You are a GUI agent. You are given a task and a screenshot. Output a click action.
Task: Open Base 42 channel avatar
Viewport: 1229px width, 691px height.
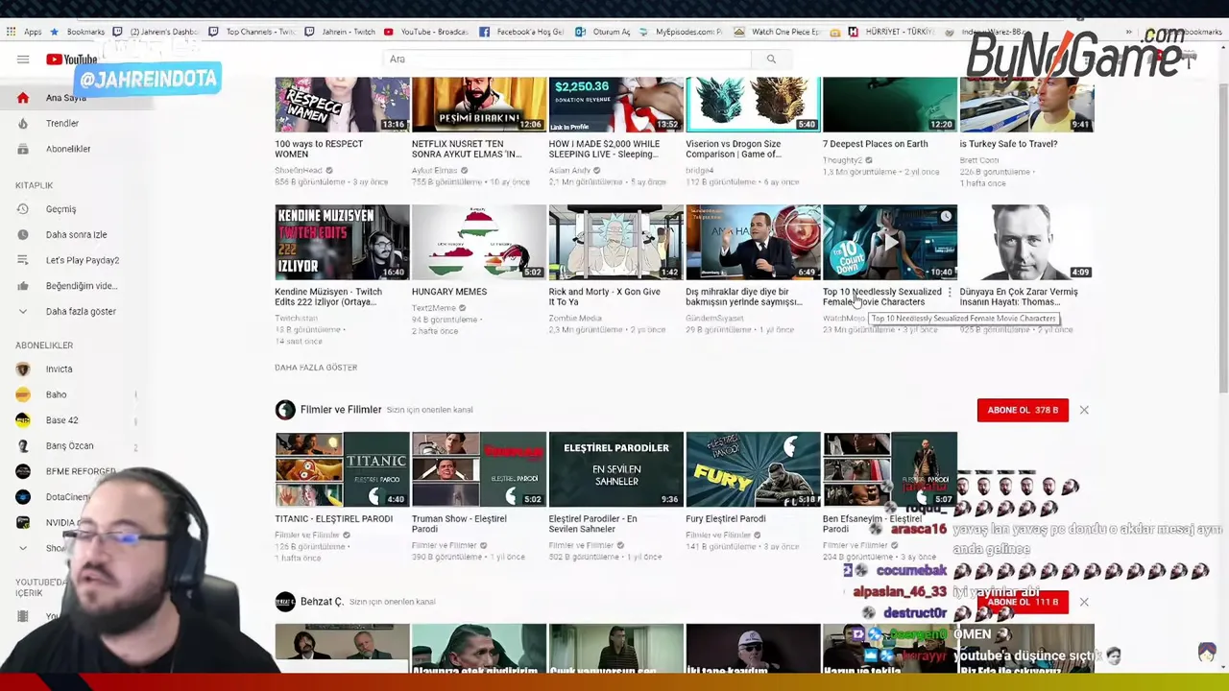23,420
